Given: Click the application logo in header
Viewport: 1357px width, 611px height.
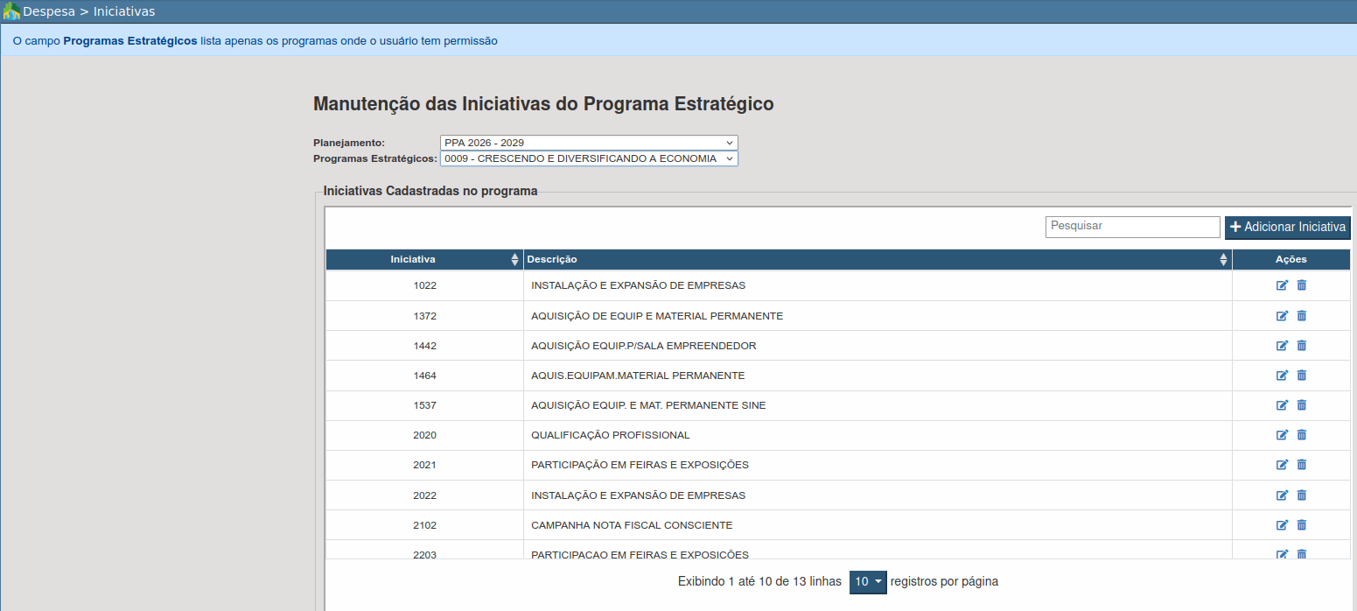Looking at the screenshot, I should click(x=11, y=11).
